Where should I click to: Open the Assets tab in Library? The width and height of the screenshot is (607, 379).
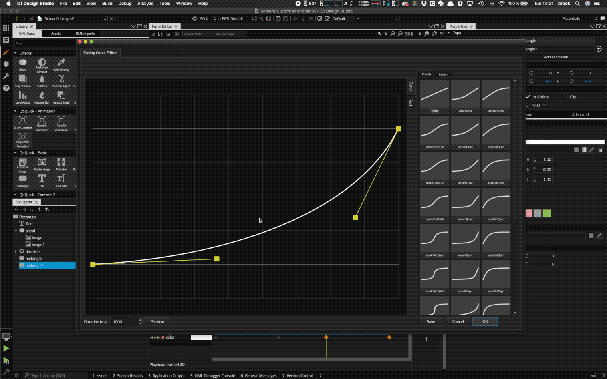click(x=56, y=34)
